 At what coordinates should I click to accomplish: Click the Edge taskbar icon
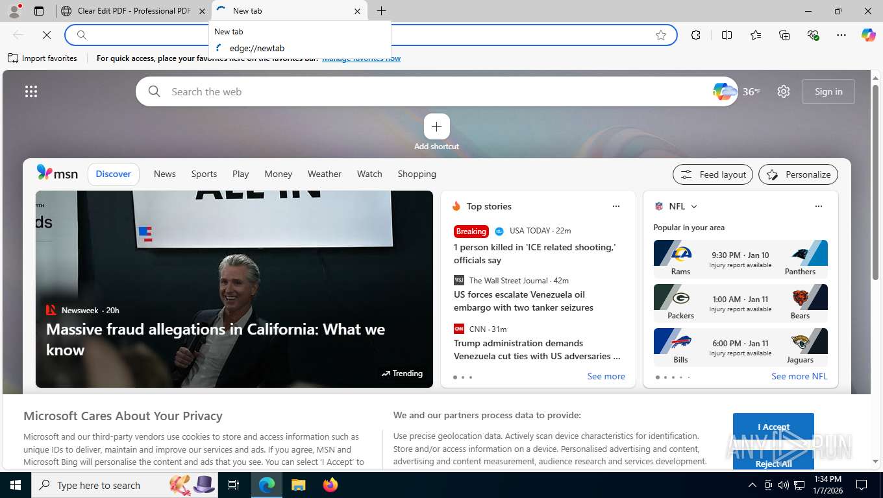[x=266, y=485]
